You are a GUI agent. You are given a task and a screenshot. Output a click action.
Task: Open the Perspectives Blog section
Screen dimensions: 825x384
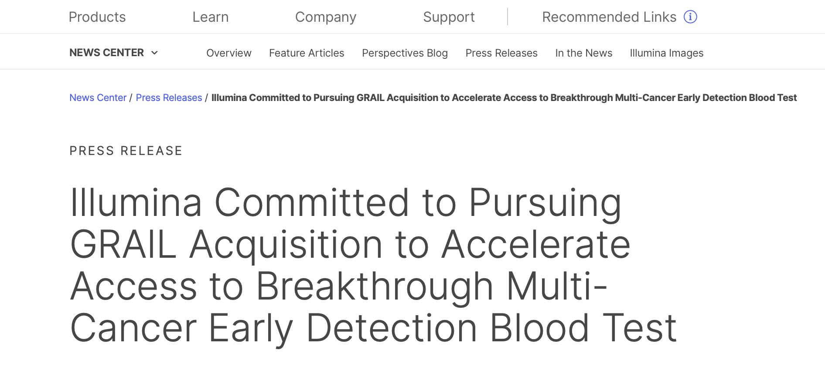tap(405, 53)
